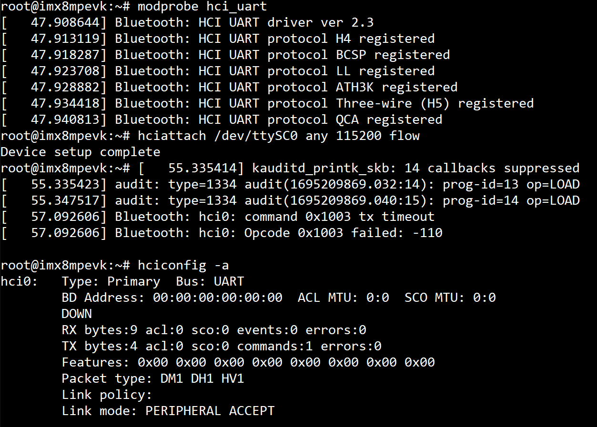Click the Opcode 0x1003 failed: -110 error

(x=343, y=233)
